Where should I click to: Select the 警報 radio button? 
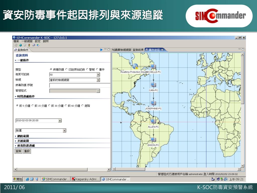87,69
